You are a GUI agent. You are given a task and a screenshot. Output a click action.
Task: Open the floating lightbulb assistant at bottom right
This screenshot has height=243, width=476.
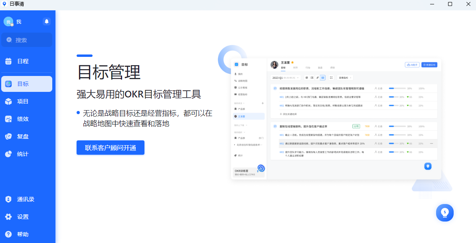point(444,213)
